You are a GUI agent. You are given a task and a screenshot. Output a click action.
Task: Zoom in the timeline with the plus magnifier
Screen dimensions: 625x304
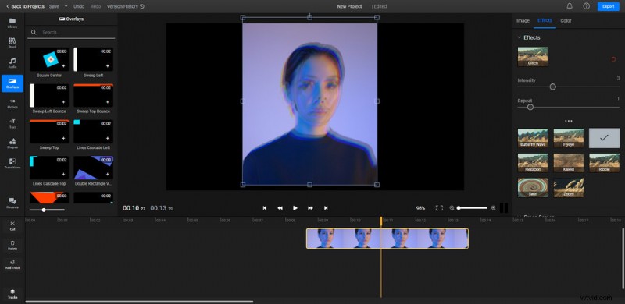tap(494, 207)
